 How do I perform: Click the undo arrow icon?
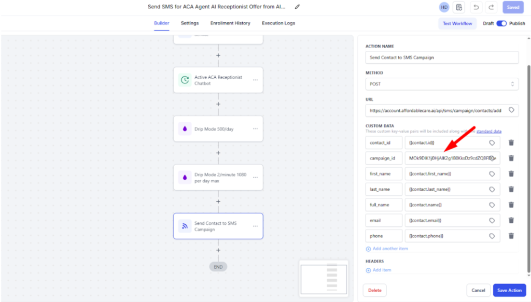(476, 7)
